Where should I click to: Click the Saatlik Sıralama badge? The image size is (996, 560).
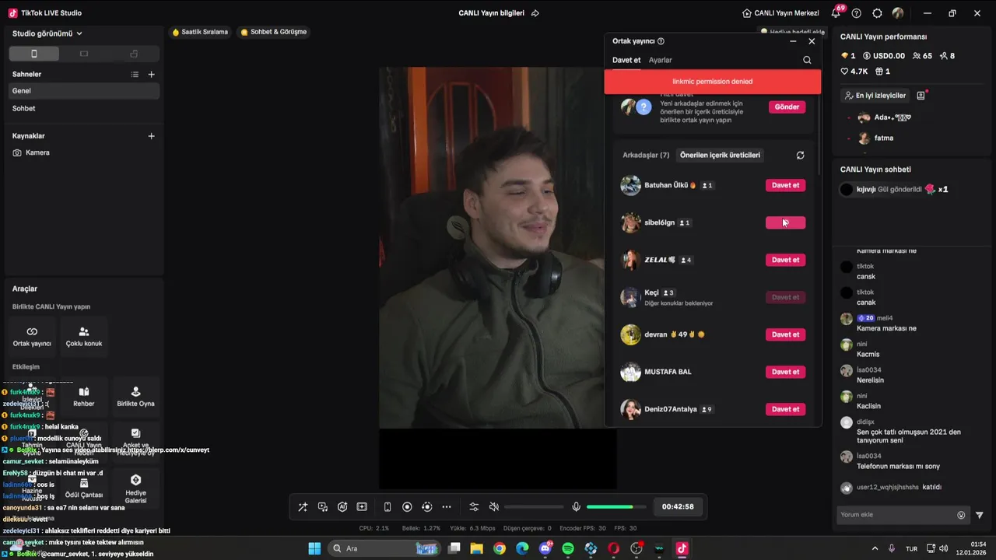tap(200, 32)
